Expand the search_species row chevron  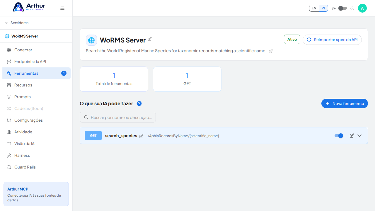click(x=359, y=136)
